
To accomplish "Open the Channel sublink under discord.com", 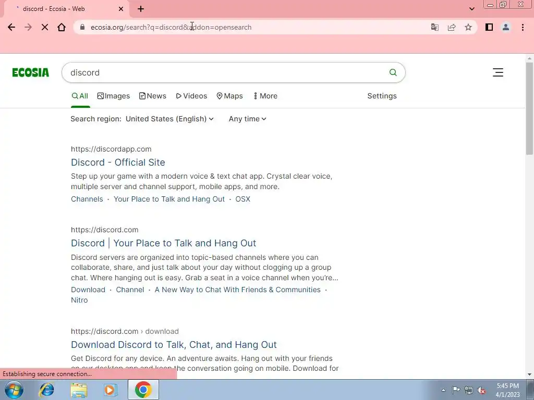I will (x=130, y=290).
